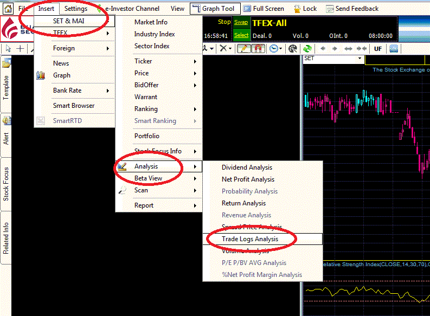Select the arrow pointer tool

(8, 49)
